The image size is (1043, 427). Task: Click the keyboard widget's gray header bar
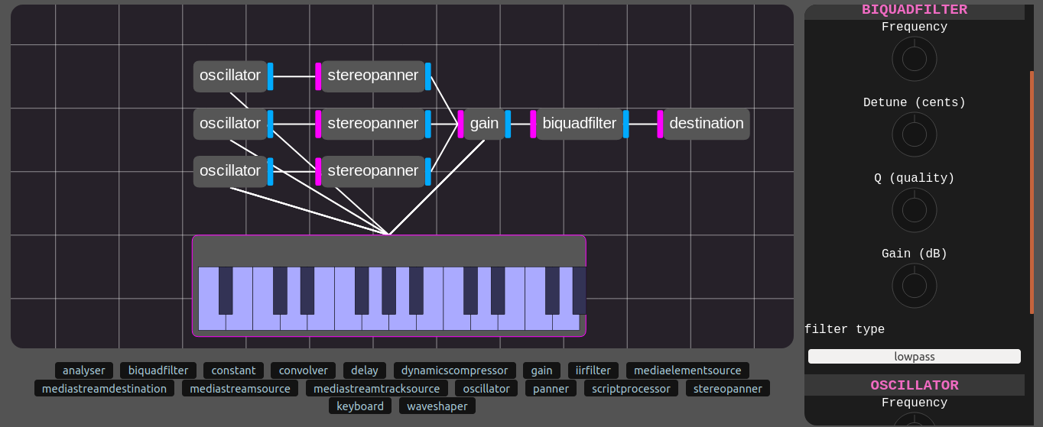tap(389, 251)
